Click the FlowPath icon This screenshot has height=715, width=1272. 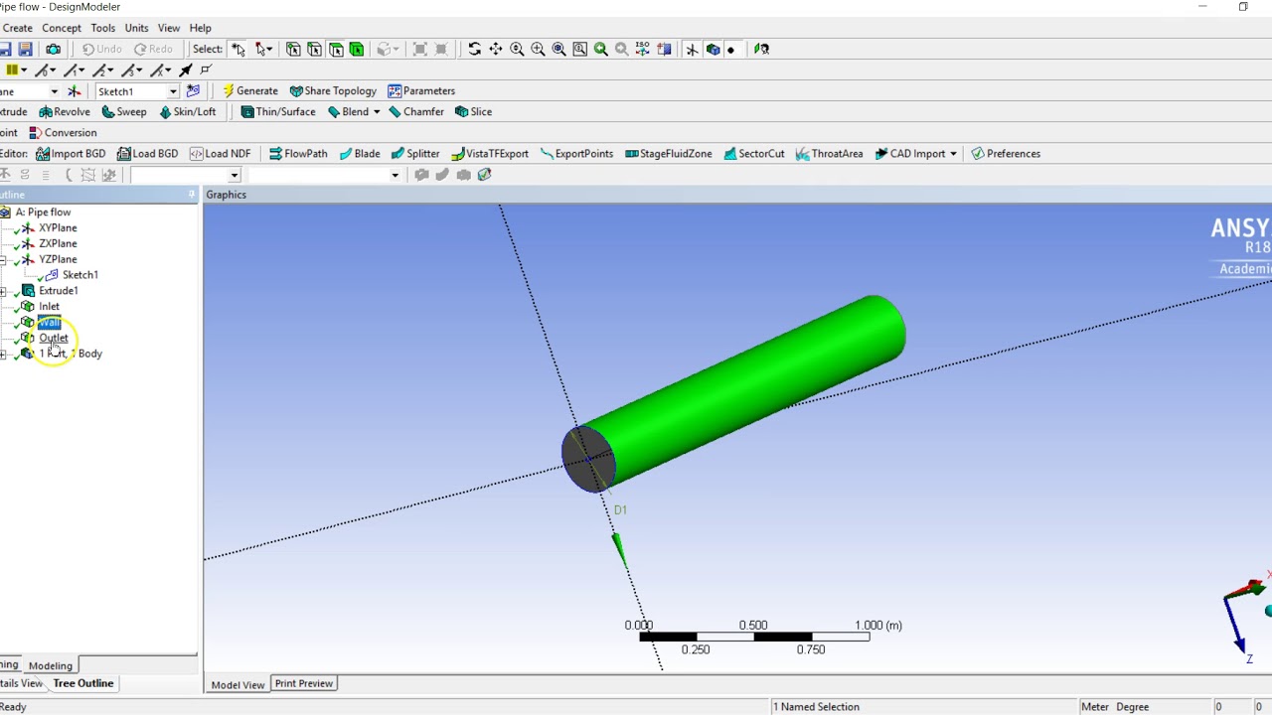(275, 154)
